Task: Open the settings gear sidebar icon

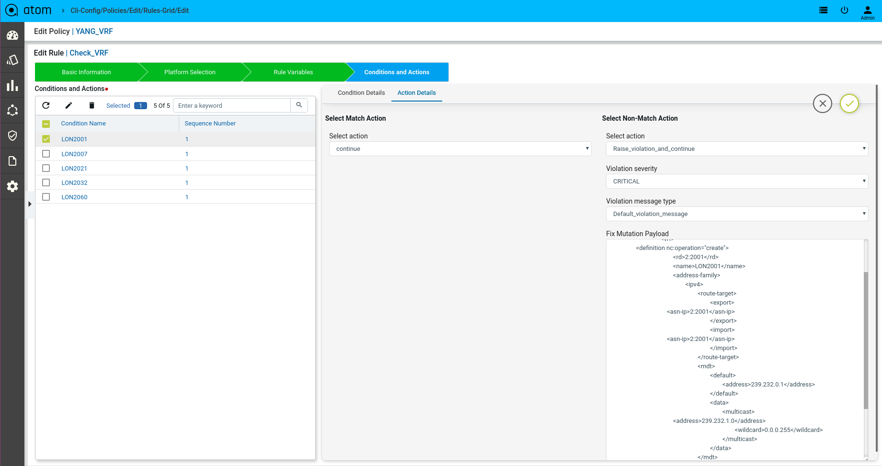Action: (12, 186)
